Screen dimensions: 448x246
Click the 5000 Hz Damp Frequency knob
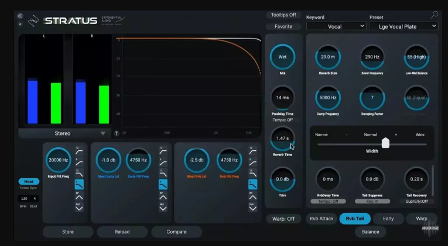pyautogui.click(x=328, y=98)
